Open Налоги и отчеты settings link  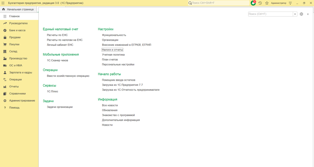pos(112,50)
